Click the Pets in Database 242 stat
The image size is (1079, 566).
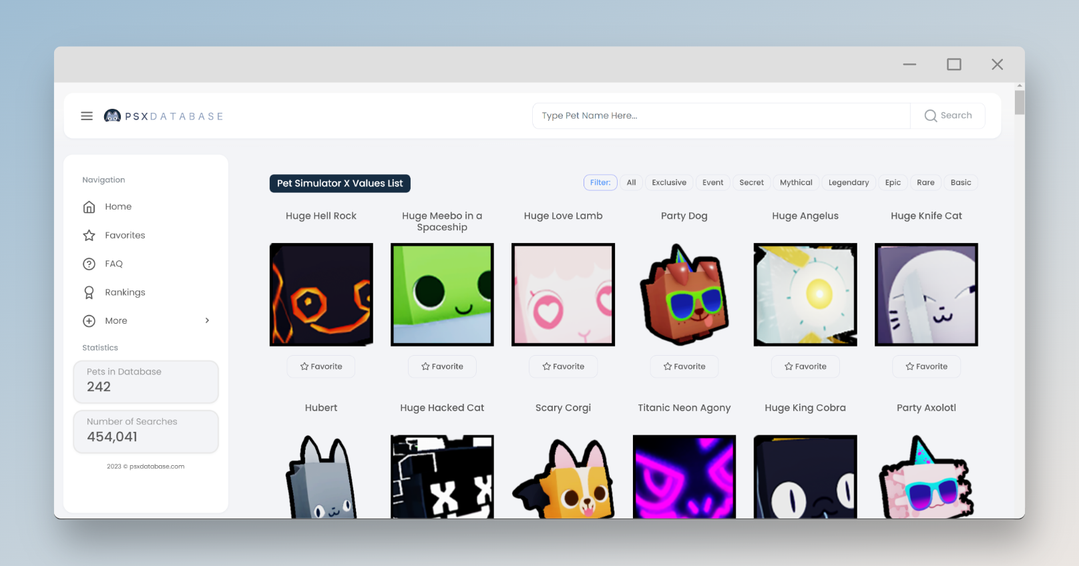pos(146,382)
